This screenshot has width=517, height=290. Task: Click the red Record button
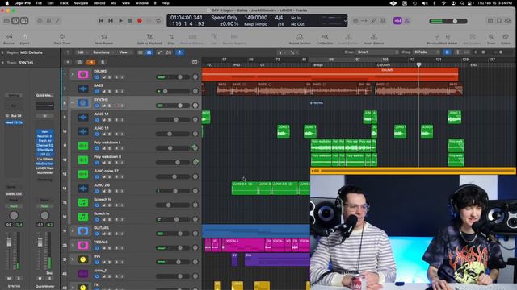pos(140,21)
